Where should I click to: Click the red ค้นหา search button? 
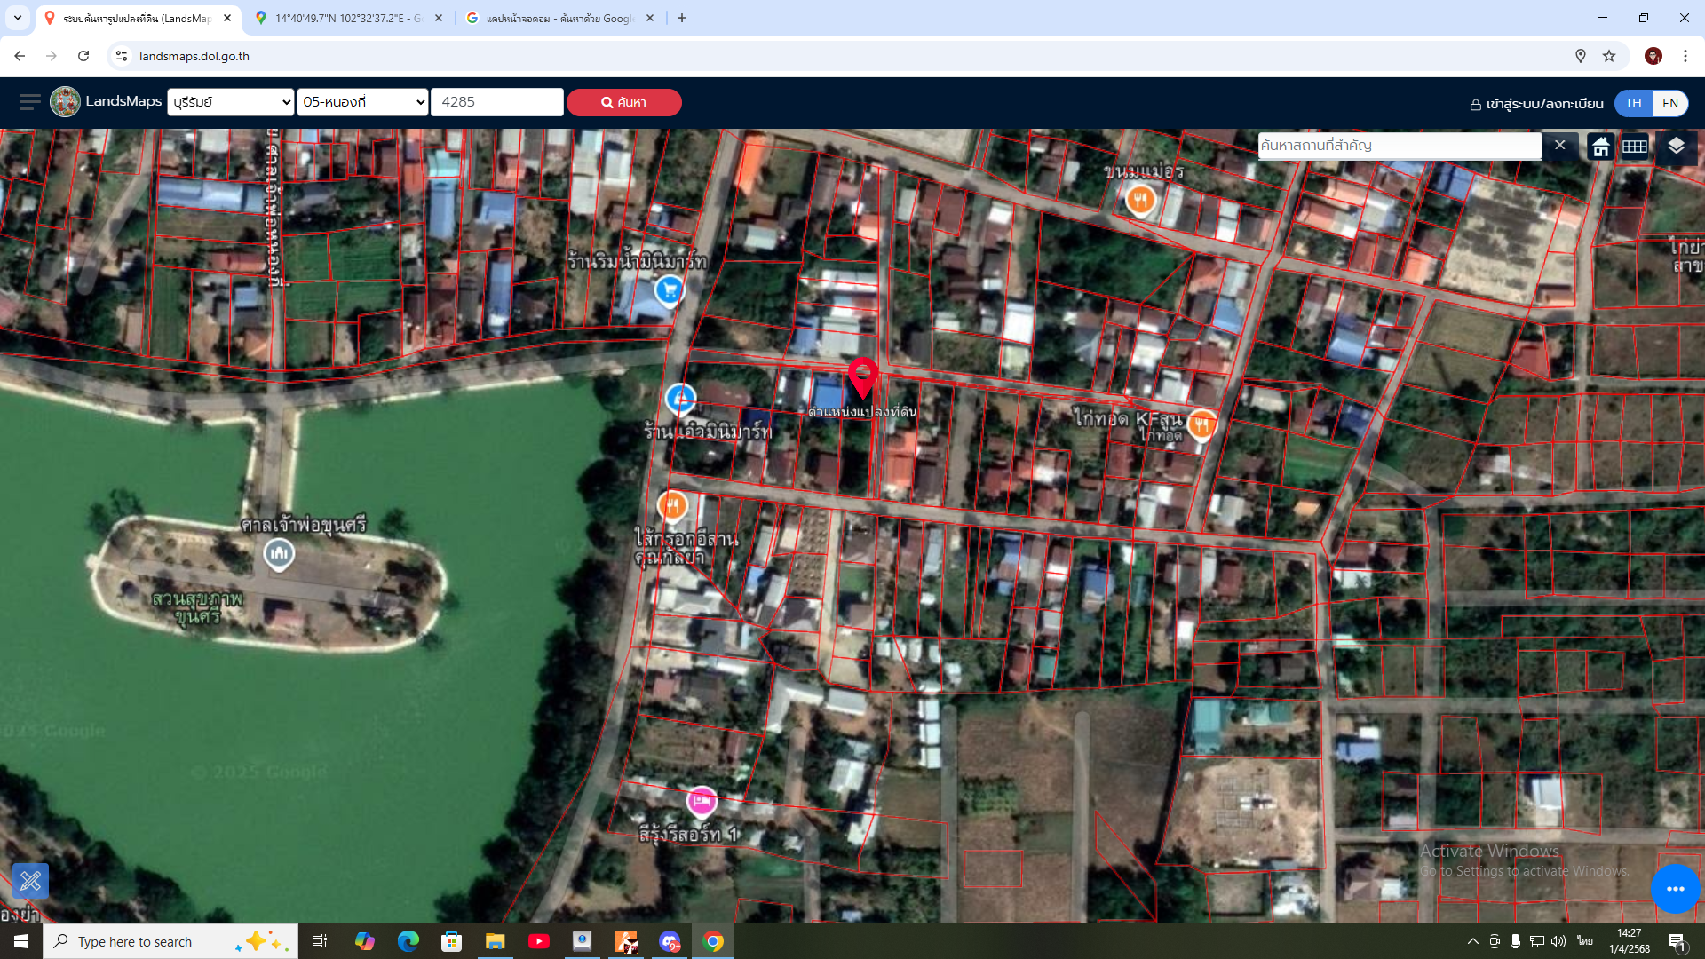coord(624,102)
